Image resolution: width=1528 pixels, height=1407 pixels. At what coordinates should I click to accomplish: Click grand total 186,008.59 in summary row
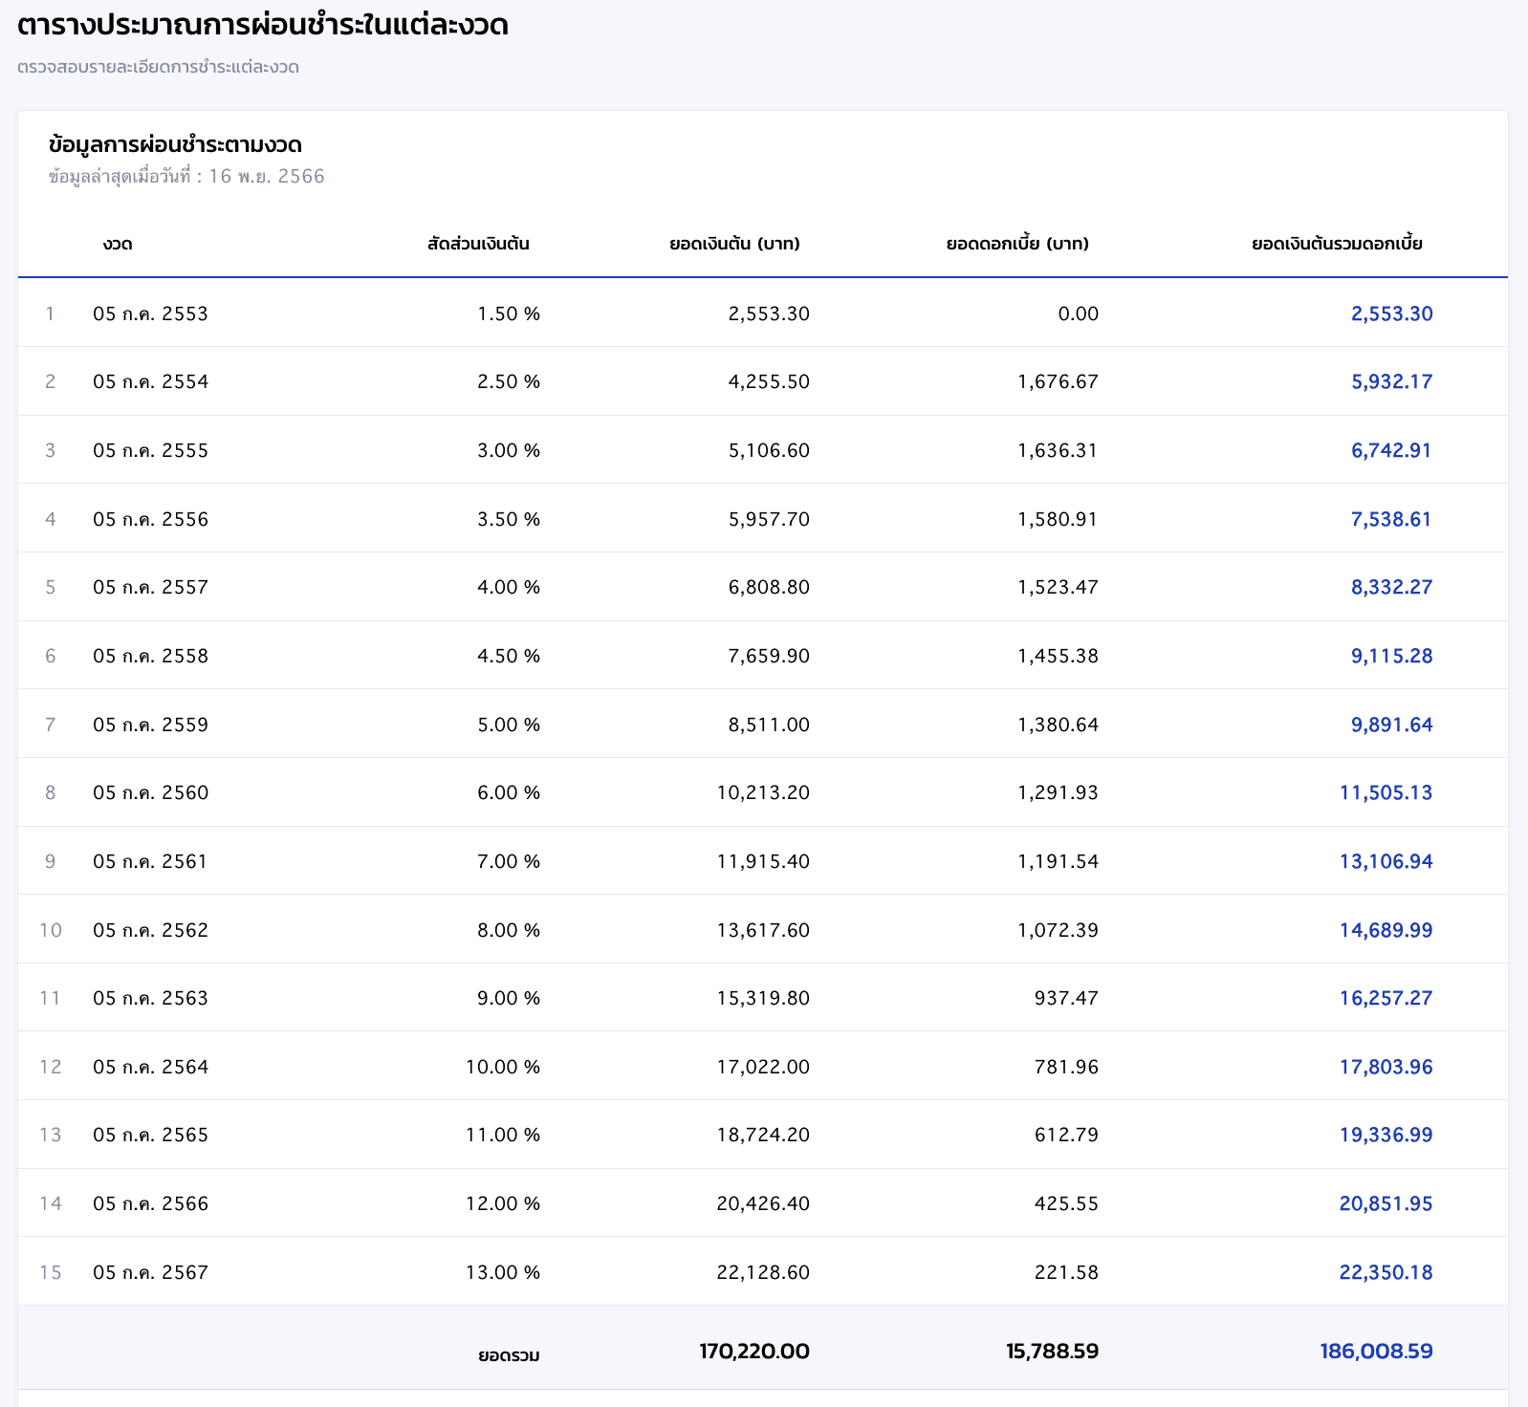pos(1376,1351)
